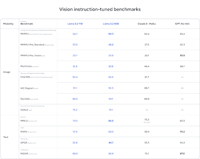Click the "MathVista" benchmark name

pyautogui.click(x=26, y=66)
